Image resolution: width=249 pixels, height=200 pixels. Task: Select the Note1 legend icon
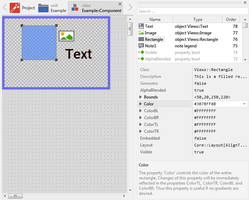[141, 46]
